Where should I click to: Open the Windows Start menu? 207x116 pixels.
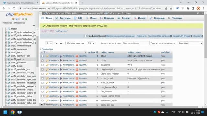pyautogui.click(x=5, y=112)
